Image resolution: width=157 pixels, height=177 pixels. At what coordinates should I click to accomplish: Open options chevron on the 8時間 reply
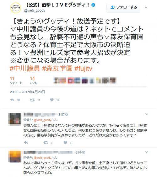tap(147, 114)
